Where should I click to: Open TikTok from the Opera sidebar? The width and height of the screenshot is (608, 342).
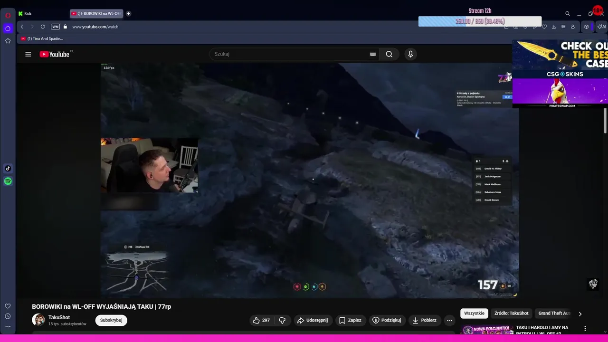tap(8, 168)
